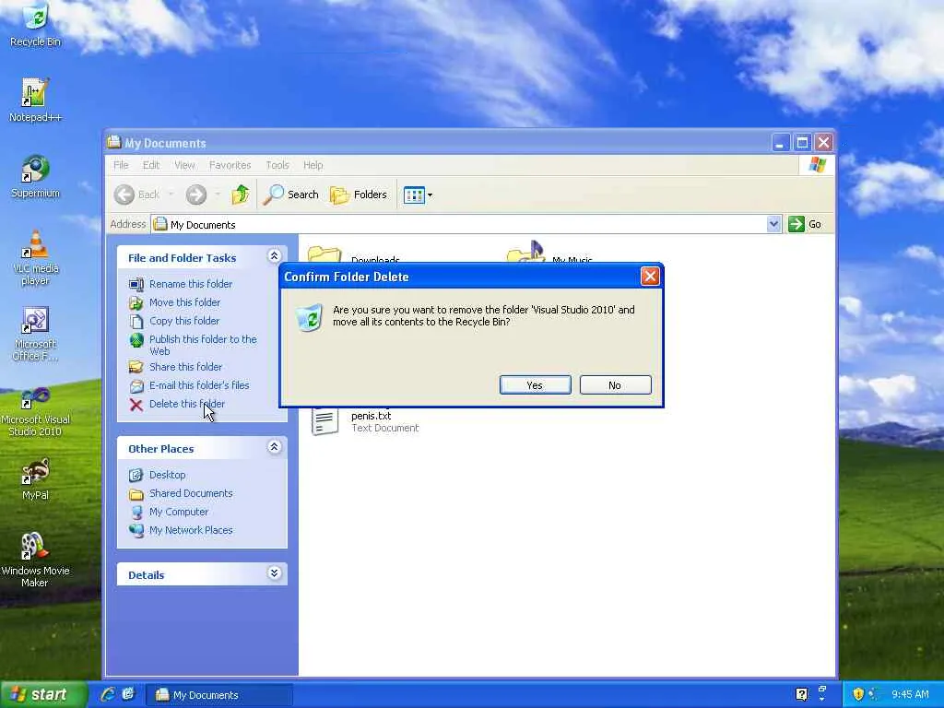Collapse the File and Folder Tasks panel

tap(274, 256)
